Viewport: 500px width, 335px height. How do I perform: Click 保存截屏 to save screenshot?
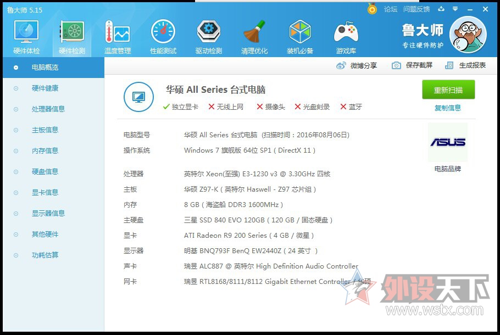tap(412, 65)
